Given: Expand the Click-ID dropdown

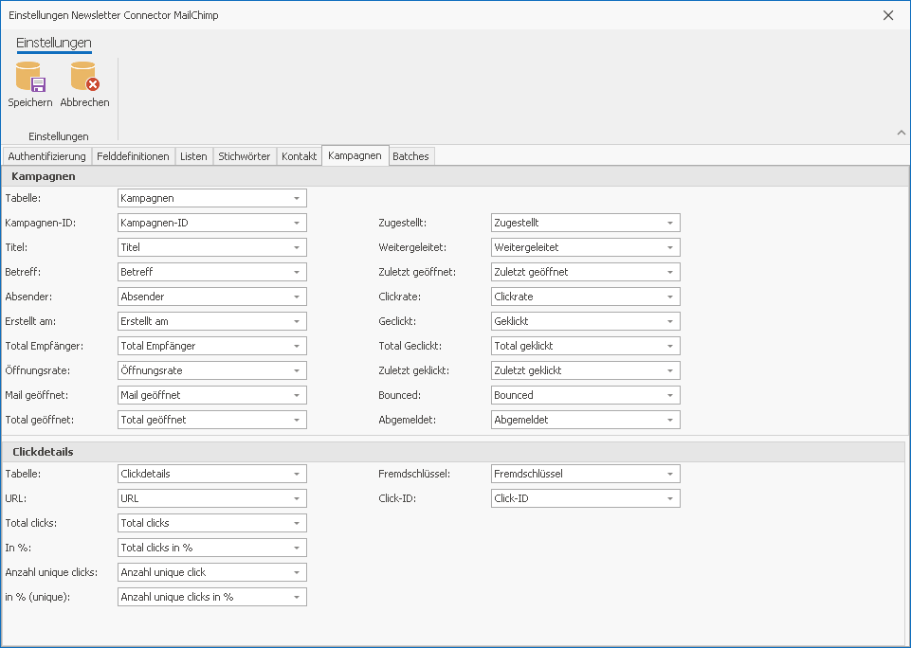Looking at the screenshot, I should tap(670, 498).
